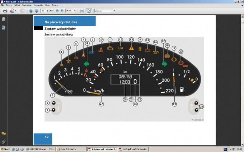Click the Windows Start button

point(5,149)
